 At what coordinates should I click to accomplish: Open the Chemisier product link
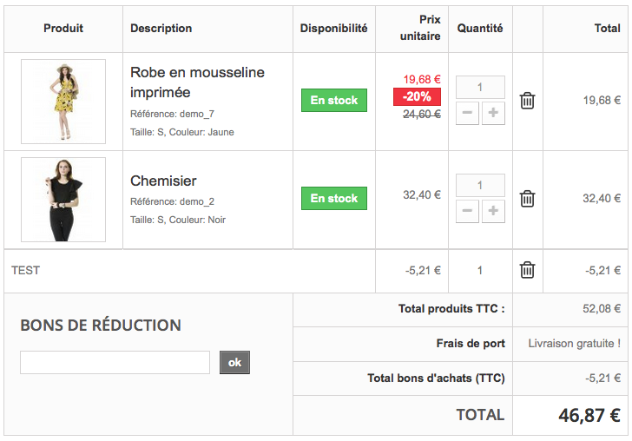point(163,181)
